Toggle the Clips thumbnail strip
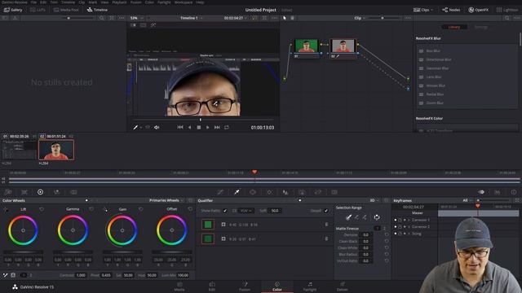 click(x=422, y=10)
